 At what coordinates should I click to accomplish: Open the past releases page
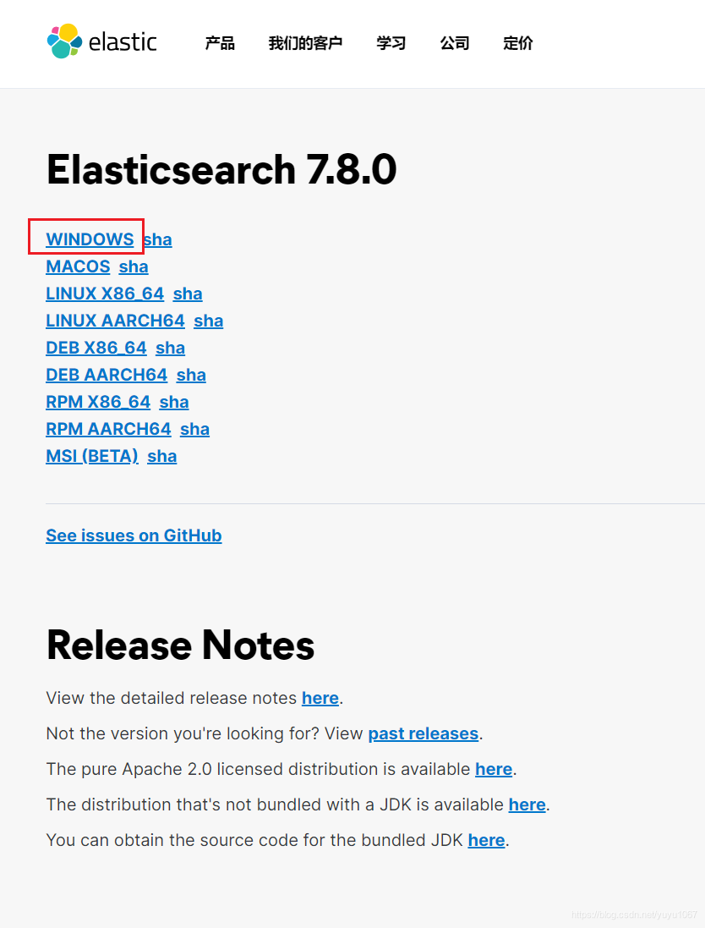(x=423, y=733)
